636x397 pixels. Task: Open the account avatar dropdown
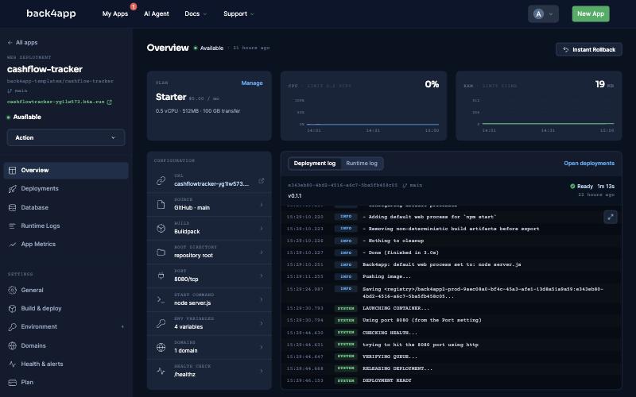tap(543, 13)
